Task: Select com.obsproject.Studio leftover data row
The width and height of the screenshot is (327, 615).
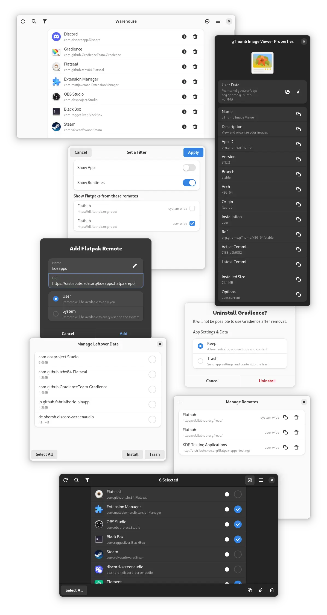Action: pyautogui.click(x=98, y=359)
